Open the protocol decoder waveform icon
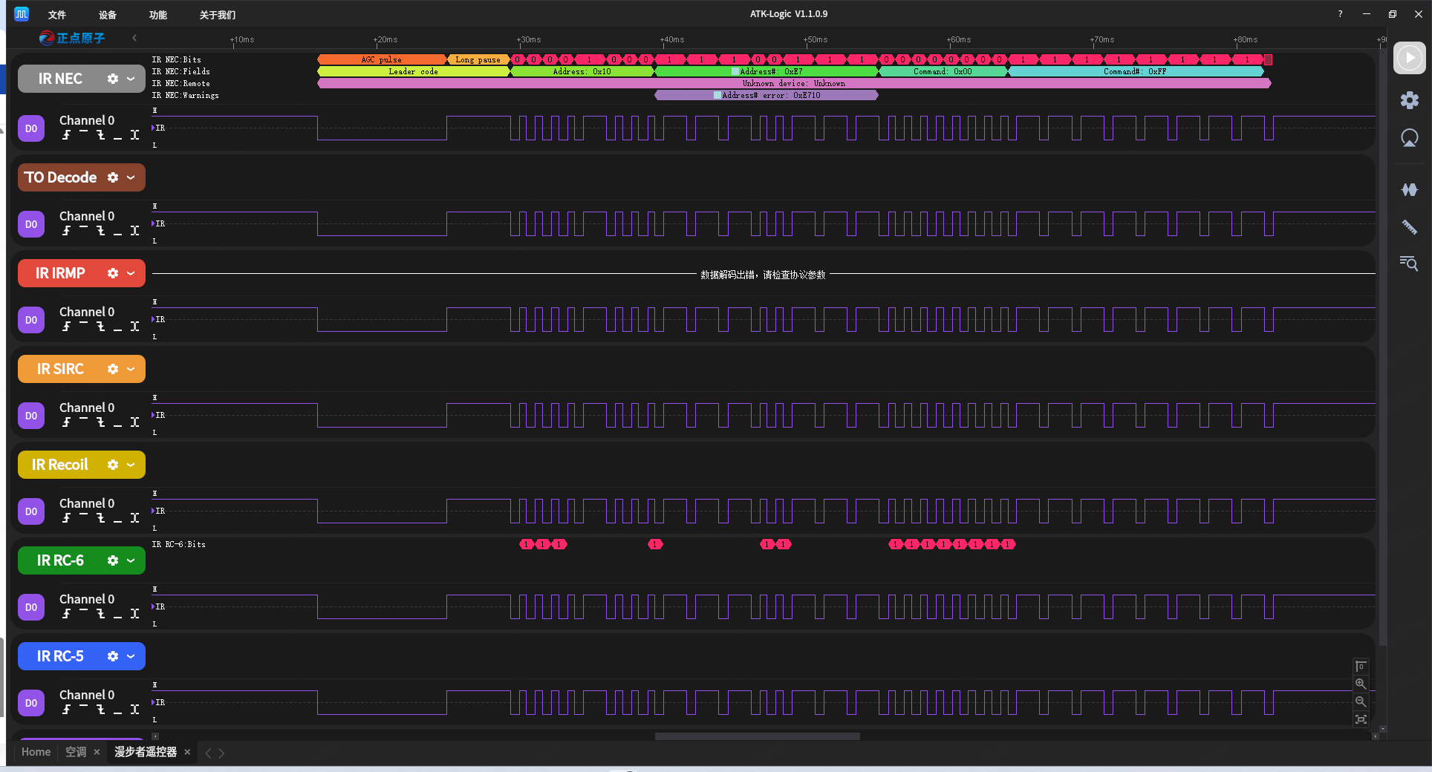 point(1409,190)
